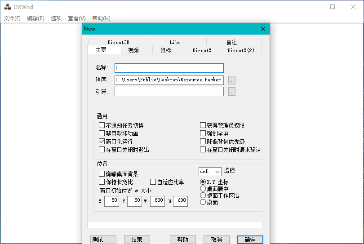The height and width of the screenshot is (244, 364).
Task: Click the DXWnd application icon in title bar
Action: click(x=8, y=7)
